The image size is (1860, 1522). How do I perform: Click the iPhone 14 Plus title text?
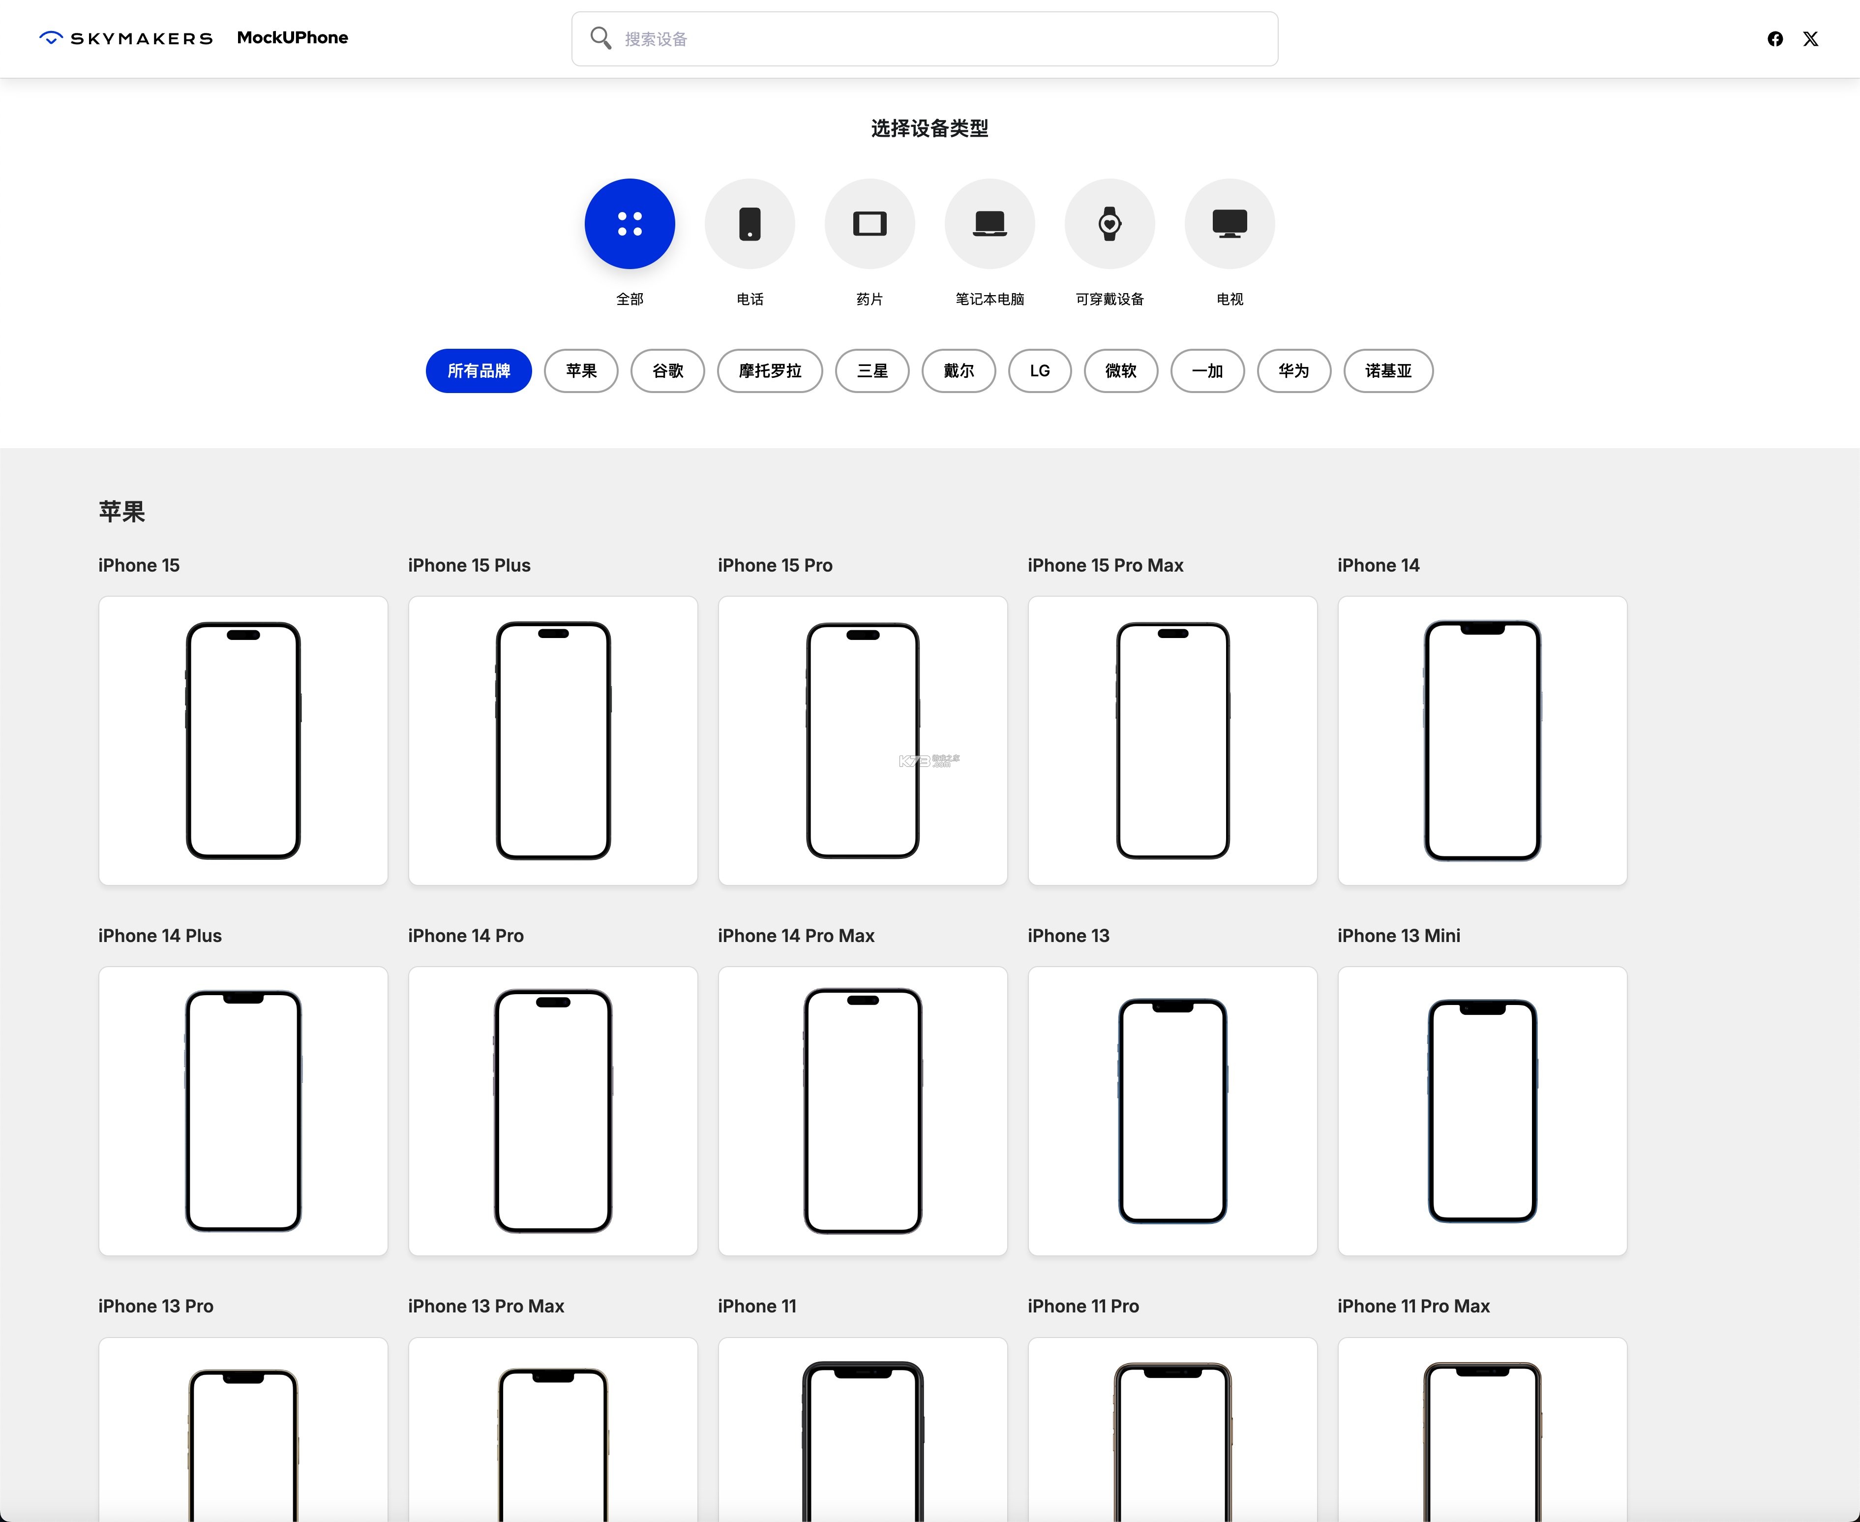pyautogui.click(x=159, y=936)
